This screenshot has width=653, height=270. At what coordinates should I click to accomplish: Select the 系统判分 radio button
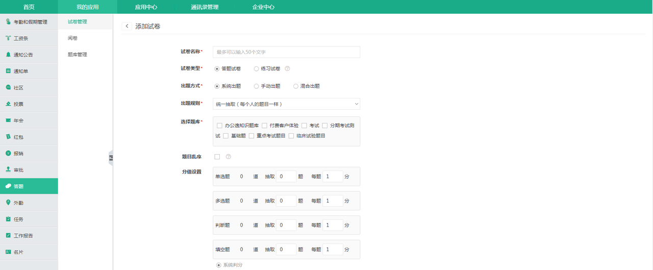pyautogui.click(x=219, y=265)
